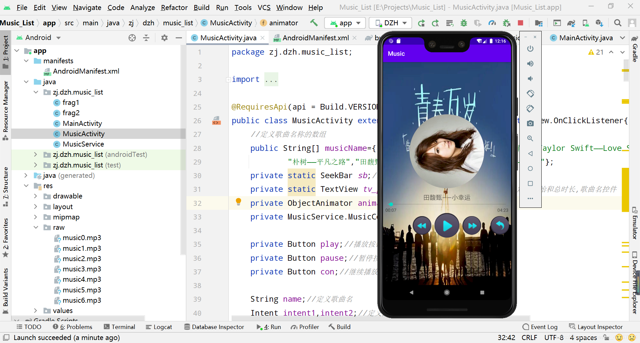
Task: Toggle the Resource Manager side panel
Action: (x=5, y=111)
